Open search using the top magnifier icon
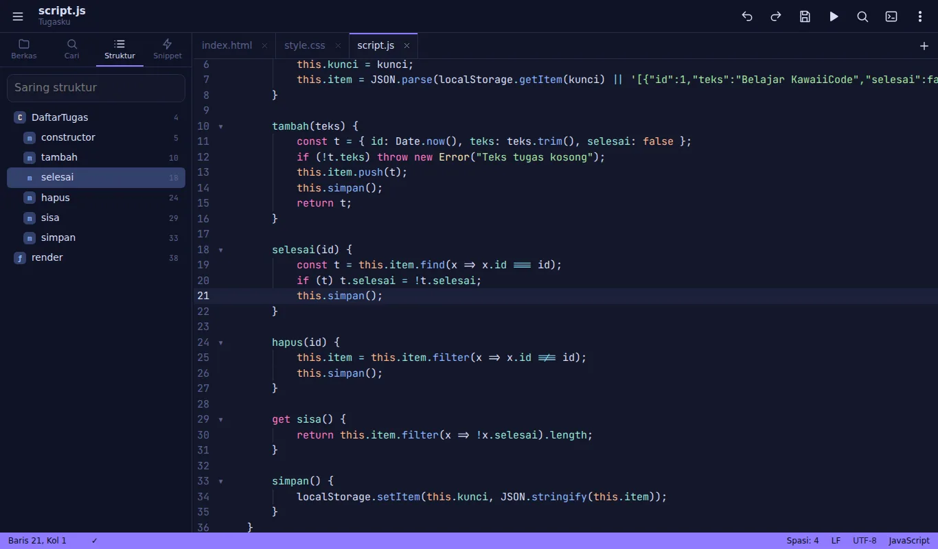The height and width of the screenshot is (549, 938). 862,16
